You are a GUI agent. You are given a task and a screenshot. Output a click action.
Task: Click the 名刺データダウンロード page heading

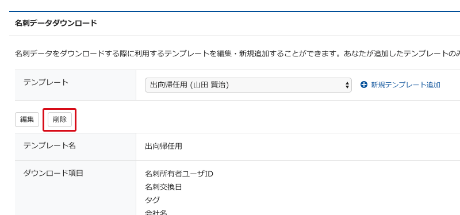(56, 23)
